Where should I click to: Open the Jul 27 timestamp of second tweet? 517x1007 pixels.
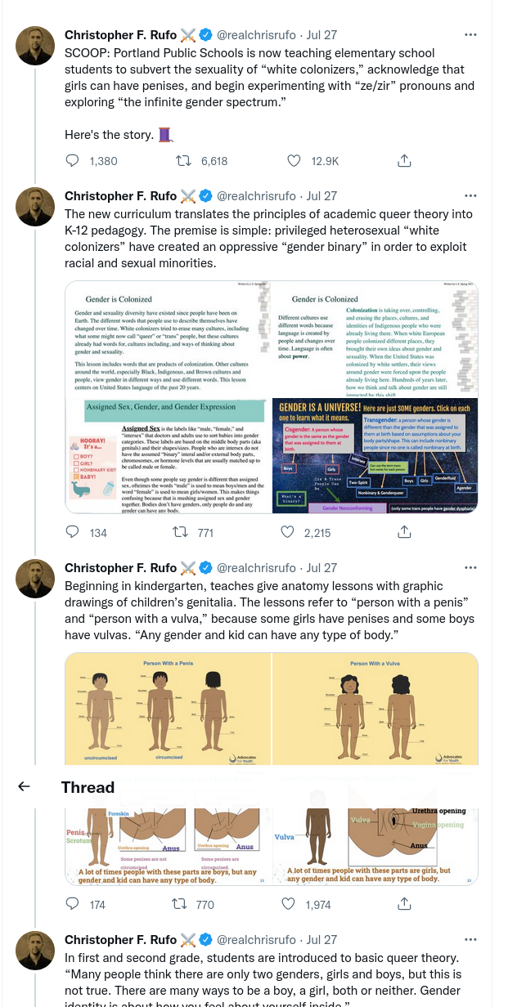(x=321, y=196)
